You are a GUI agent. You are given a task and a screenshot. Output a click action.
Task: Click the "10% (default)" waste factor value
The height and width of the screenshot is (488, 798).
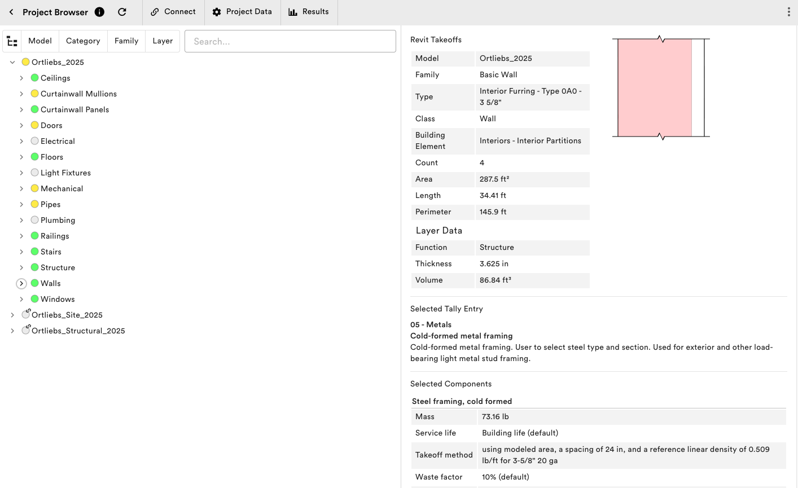point(506,477)
